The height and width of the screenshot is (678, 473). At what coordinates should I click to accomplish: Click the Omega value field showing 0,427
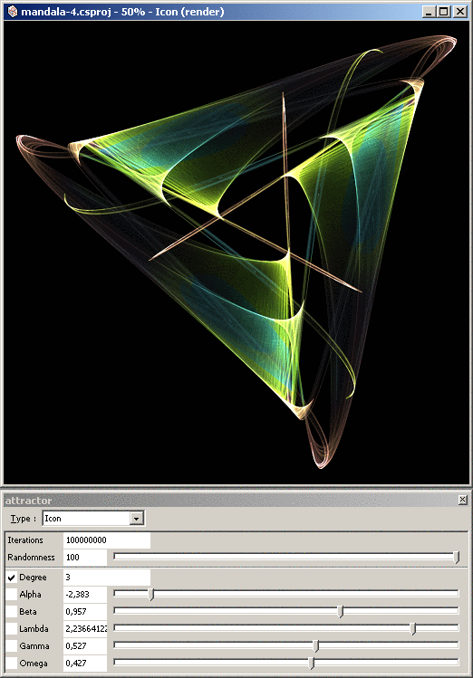[x=85, y=663]
